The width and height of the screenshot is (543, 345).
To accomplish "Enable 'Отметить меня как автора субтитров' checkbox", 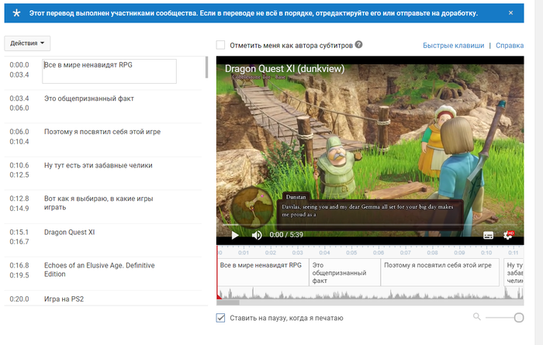I will click(x=221, y=46).
